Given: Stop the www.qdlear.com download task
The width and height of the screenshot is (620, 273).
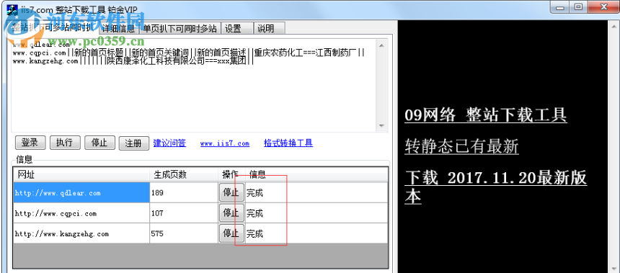Looking at the screenshot, I should click(x=231, y=193).
